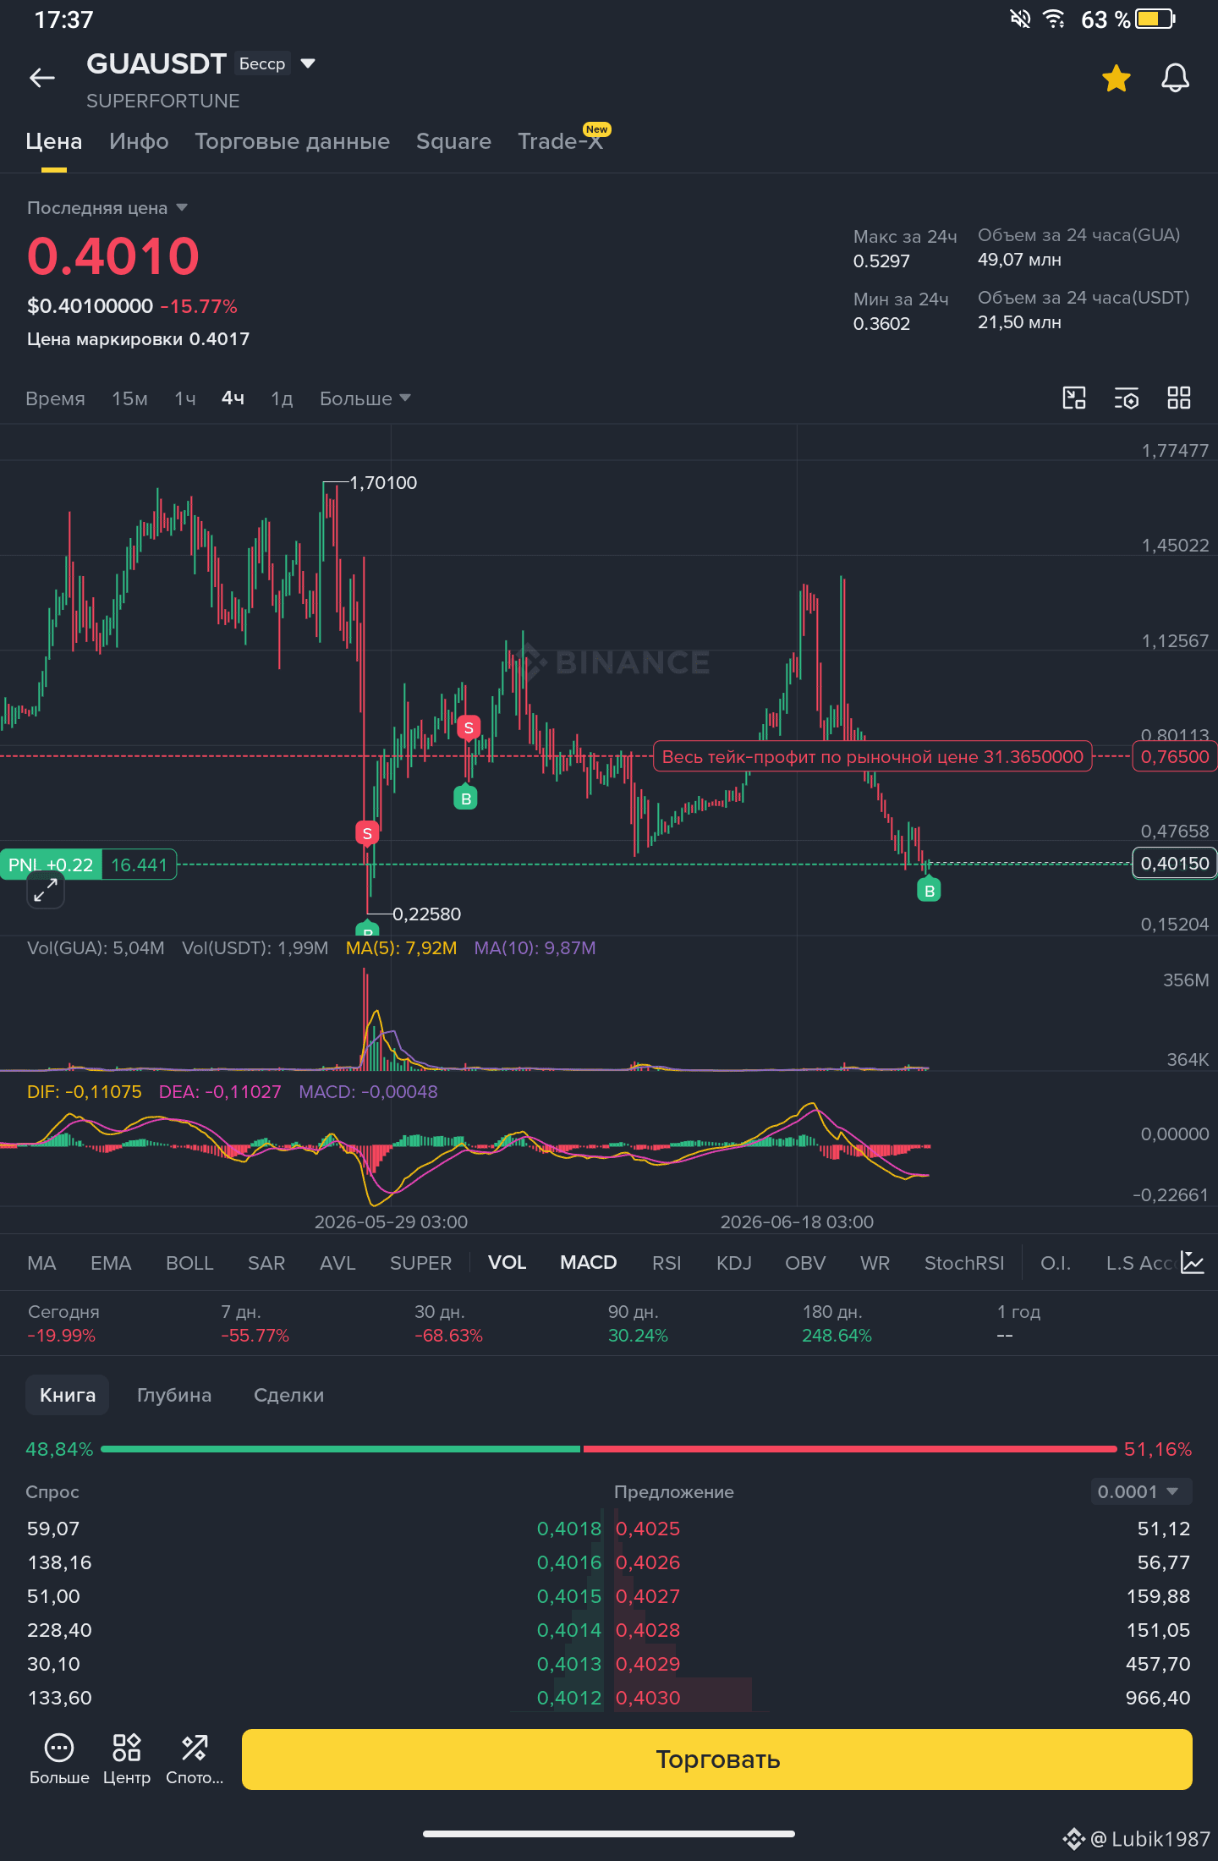Viewport: 1218px width, 1861px height.
Task: Expand the Больше intervals dropdown
Action: 365,398
